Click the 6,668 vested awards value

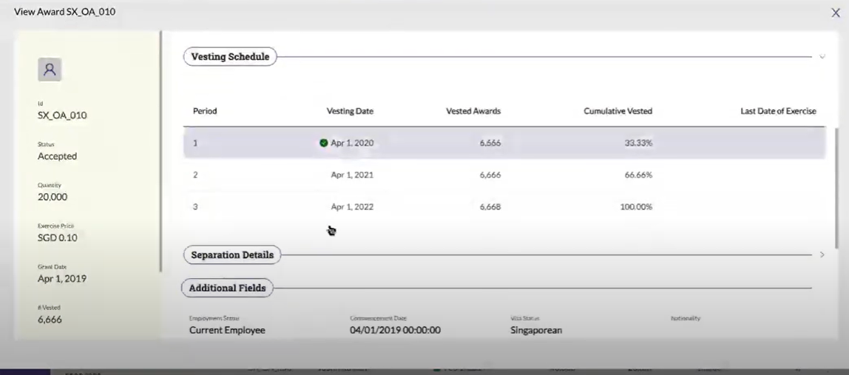point(490,207)
